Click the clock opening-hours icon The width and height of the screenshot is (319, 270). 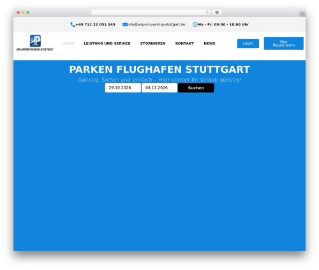click(x=195, y=25)
